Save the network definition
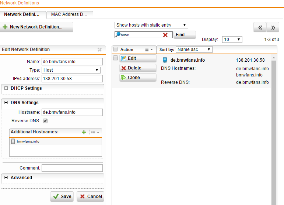The height and width of the screenshot is (205, 284). [62, 197]
